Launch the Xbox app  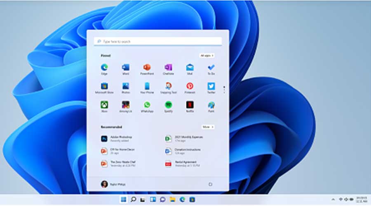click(x=104, y=107)
